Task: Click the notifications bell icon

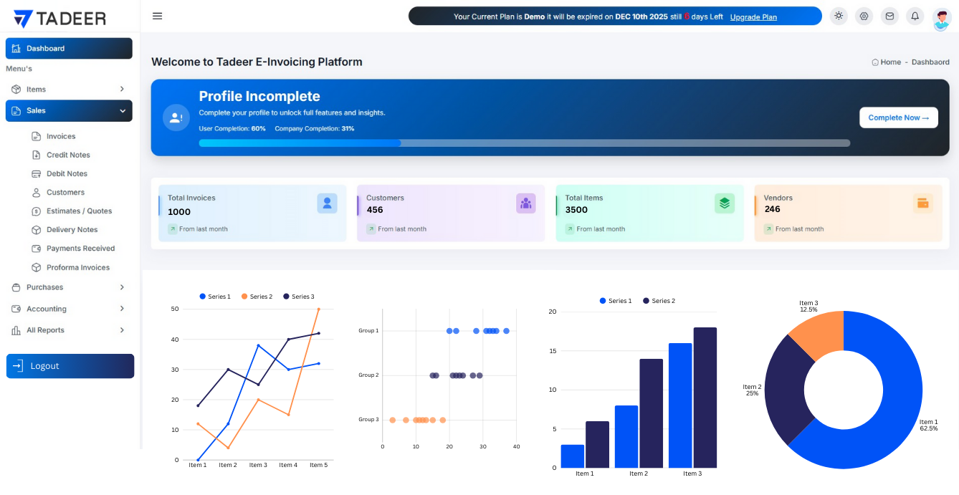Action: [915, 16]
